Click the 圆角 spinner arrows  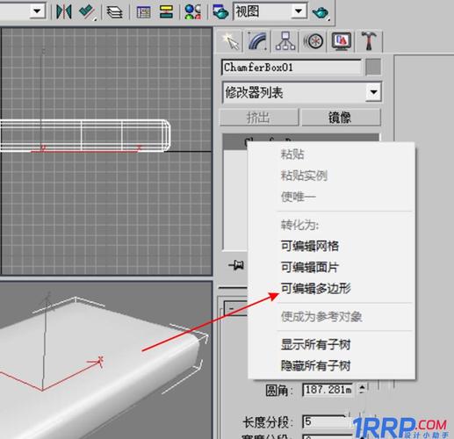click(362, 389)
